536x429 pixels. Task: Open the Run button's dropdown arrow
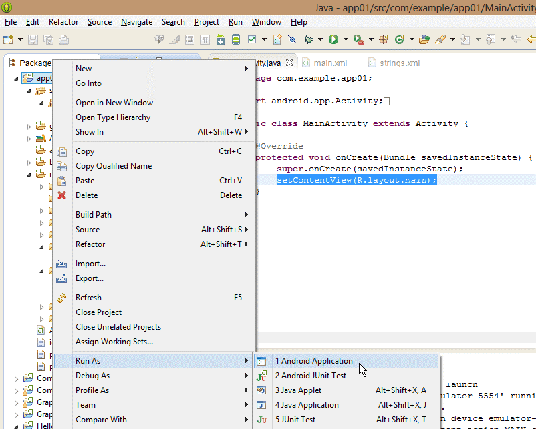pyautogui.click(x=344, y=40)
